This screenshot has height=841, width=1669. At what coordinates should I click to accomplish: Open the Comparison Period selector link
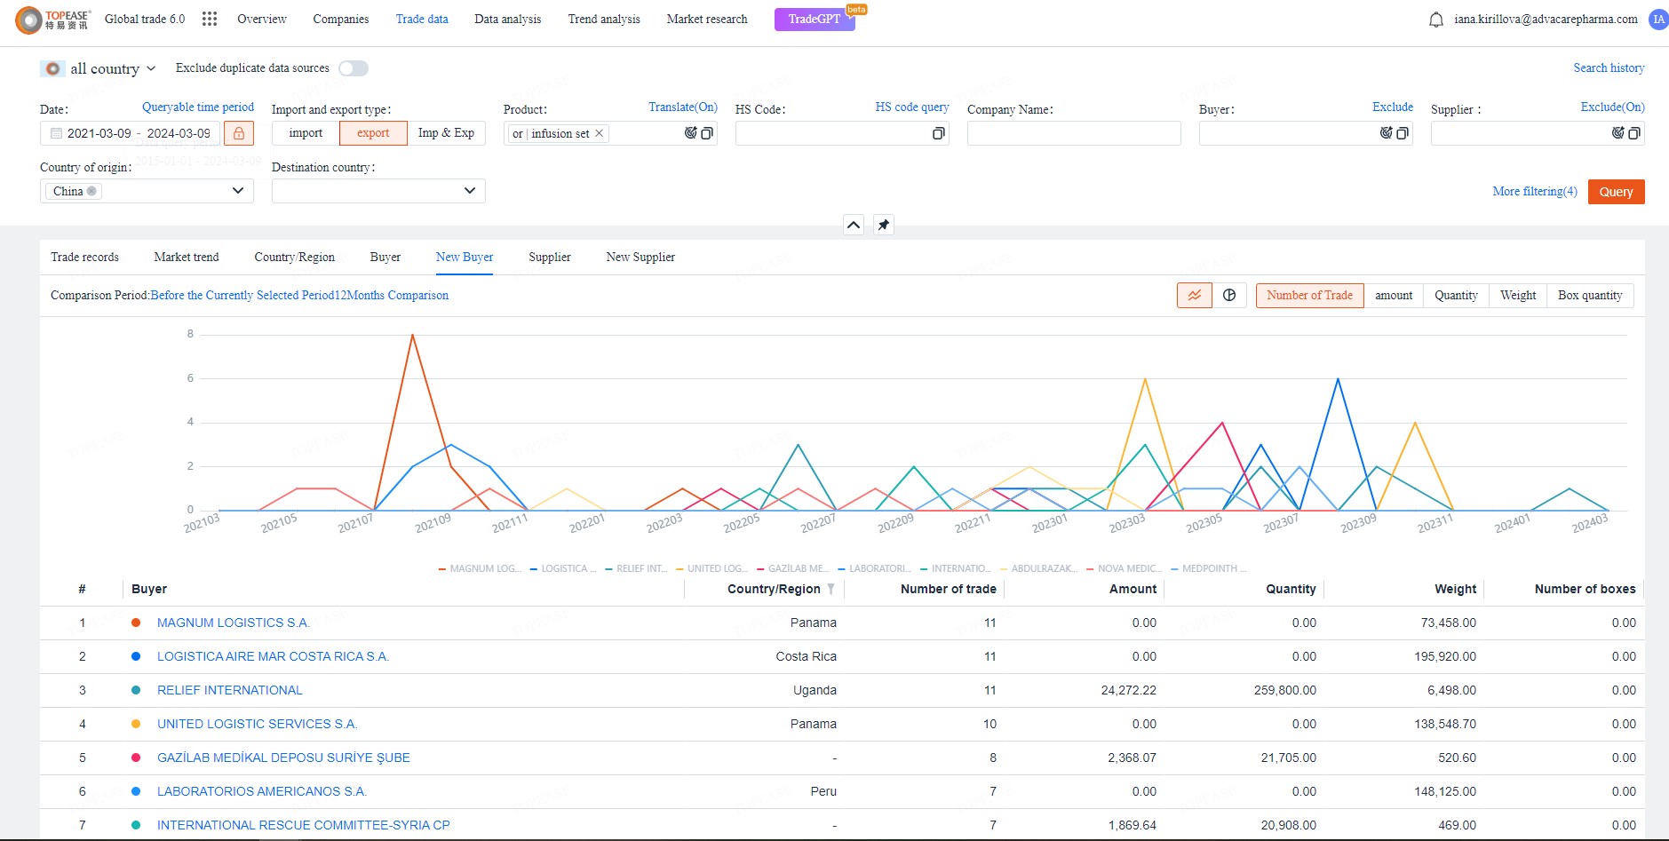point(299,296)
